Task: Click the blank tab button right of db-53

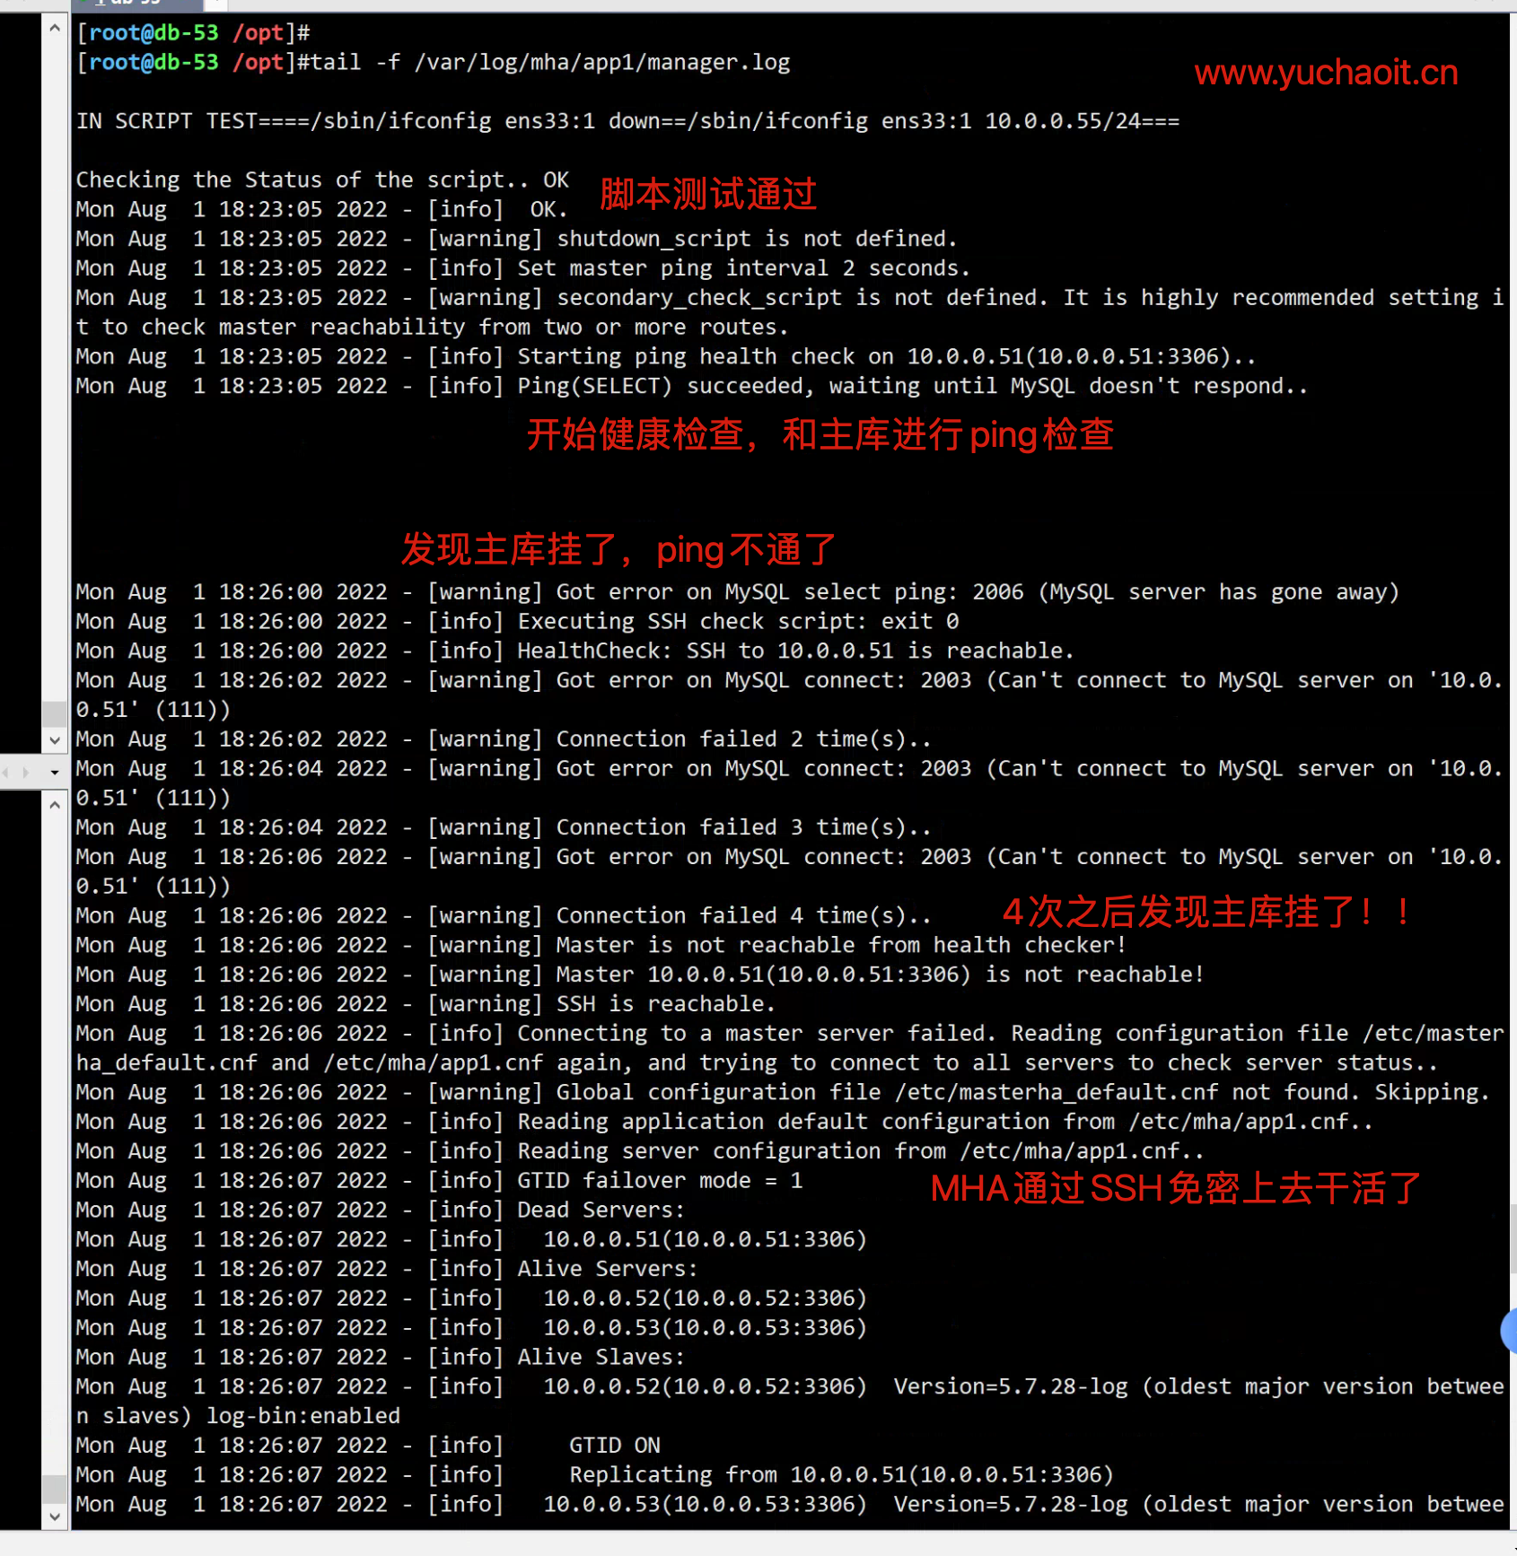Action: pyautogui.click(x=215, y=4)
